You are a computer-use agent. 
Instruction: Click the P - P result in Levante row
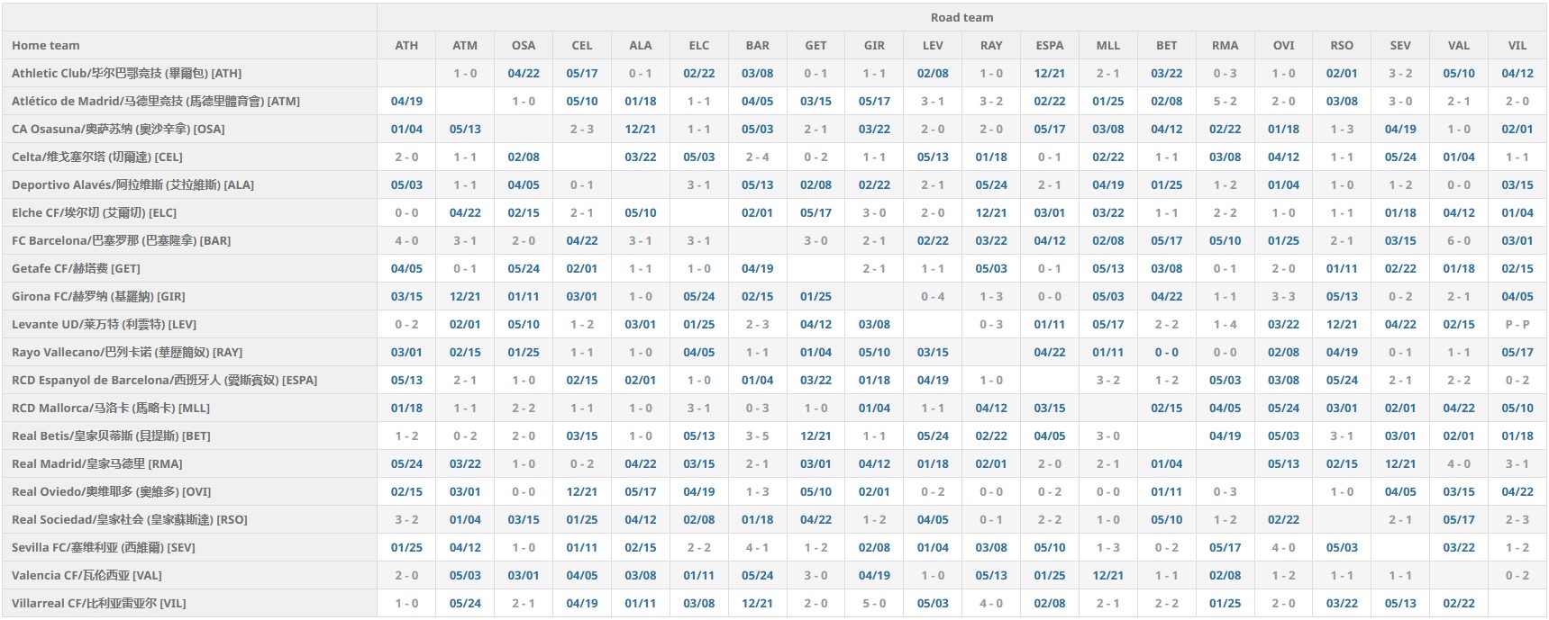pos(1517,325)
